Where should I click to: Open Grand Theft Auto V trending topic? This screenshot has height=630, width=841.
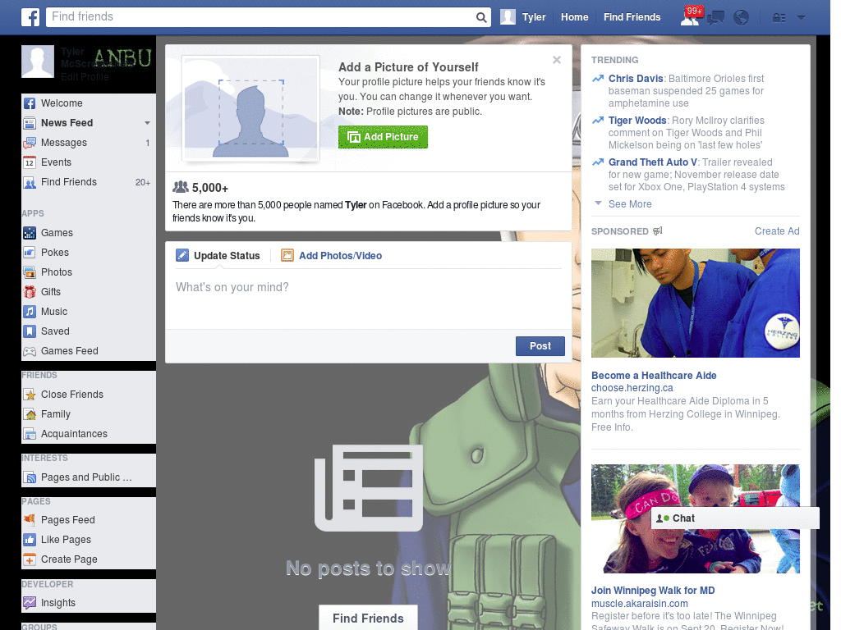tap(653, 162)
